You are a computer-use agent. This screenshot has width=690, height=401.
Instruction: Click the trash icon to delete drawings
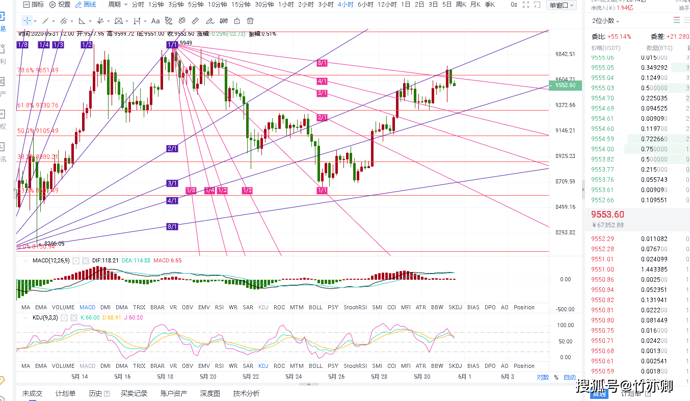tap(250, 21)
